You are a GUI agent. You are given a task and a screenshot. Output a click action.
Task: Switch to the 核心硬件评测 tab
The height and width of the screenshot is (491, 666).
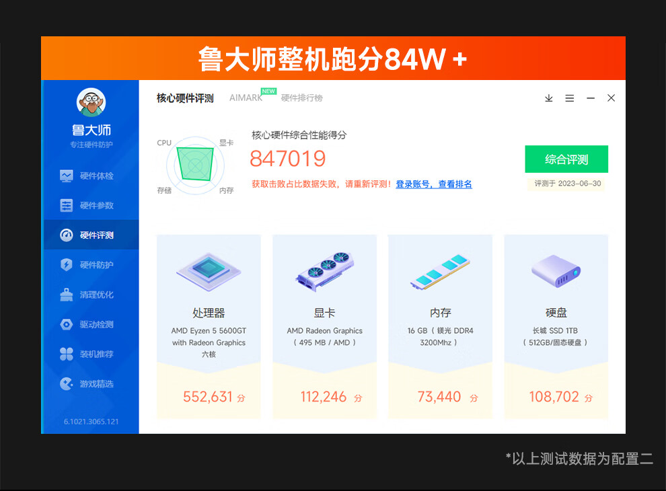185,98
